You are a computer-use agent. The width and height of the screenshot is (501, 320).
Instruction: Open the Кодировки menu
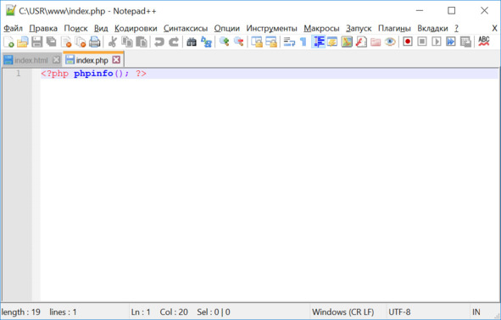pos(136,29)
